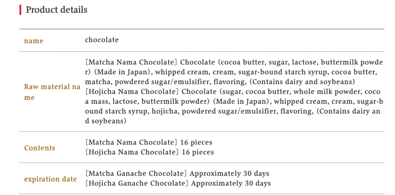Screen dimensions: 395x195
Task: Select the "expiration date" row label
Action: pos(51,179)
